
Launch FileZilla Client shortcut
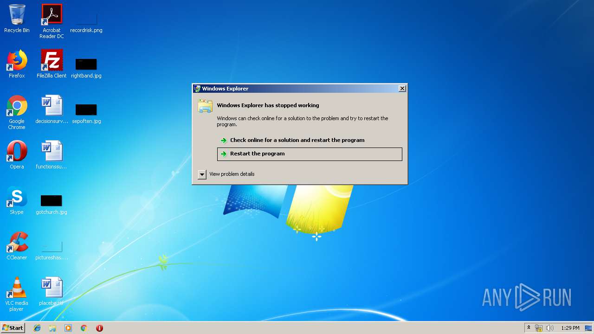point(52,64)
